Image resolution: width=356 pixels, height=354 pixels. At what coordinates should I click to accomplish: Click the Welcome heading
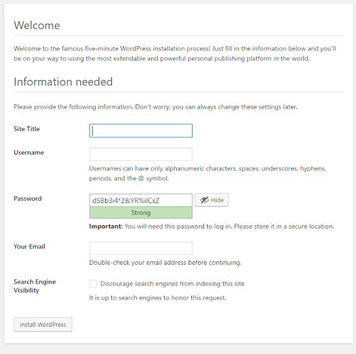[x=37, y=25]
